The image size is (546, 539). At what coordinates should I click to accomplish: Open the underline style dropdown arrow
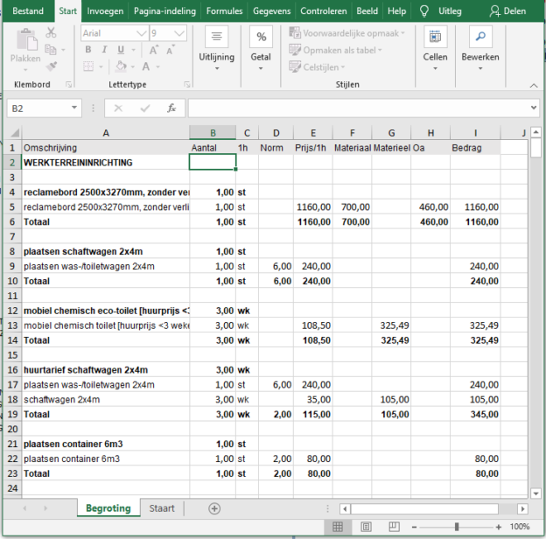[133, 50]
